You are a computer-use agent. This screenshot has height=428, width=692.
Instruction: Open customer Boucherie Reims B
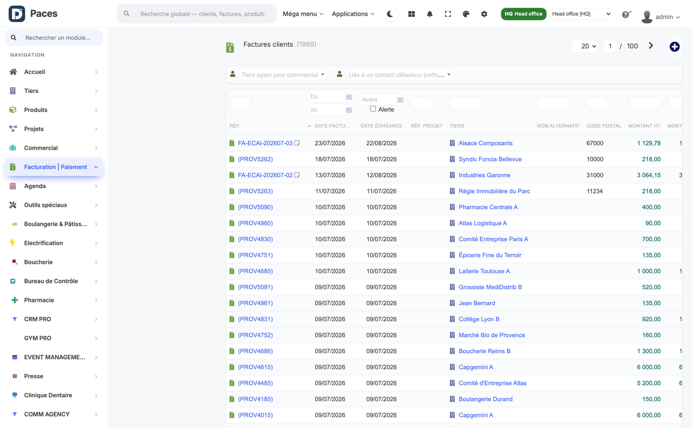pos(484,351)
